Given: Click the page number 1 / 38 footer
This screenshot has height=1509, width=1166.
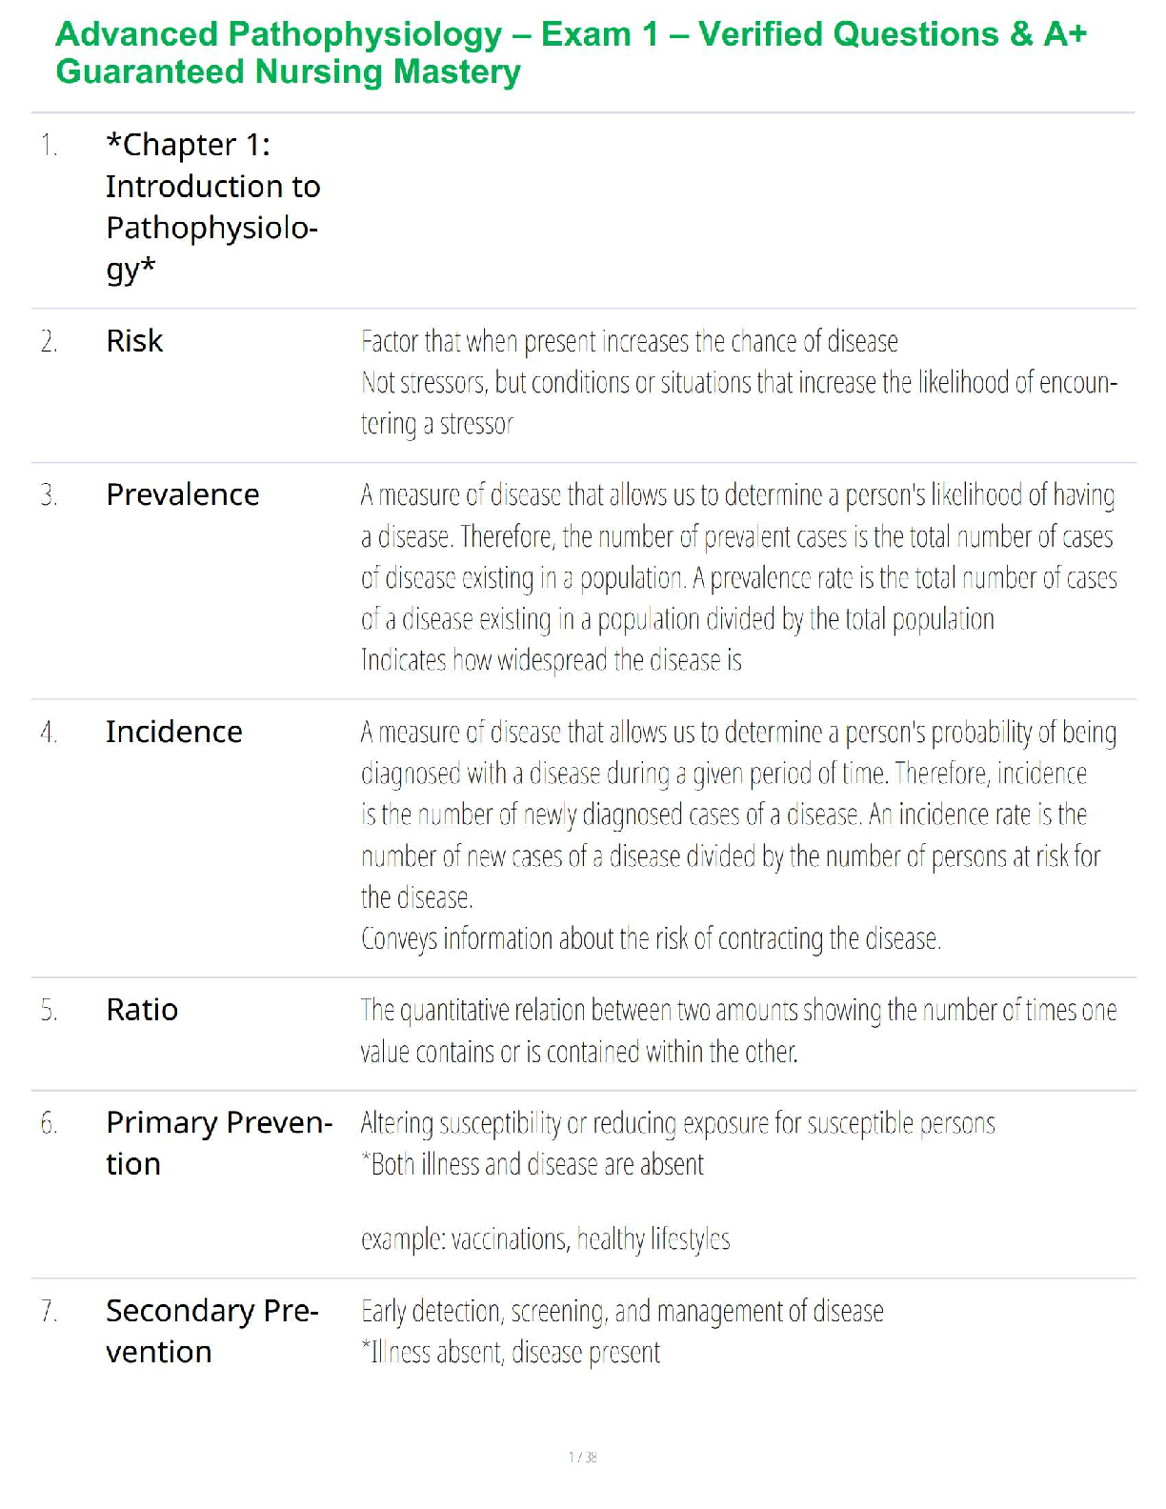Looking at the screenshot, I should [x=582, y=1457].
